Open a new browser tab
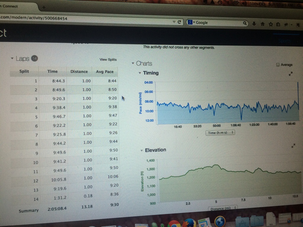 (44, 7)
